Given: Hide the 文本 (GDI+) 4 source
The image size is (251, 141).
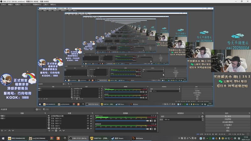Looking at the screenshot, I should (x=88, y=118).
